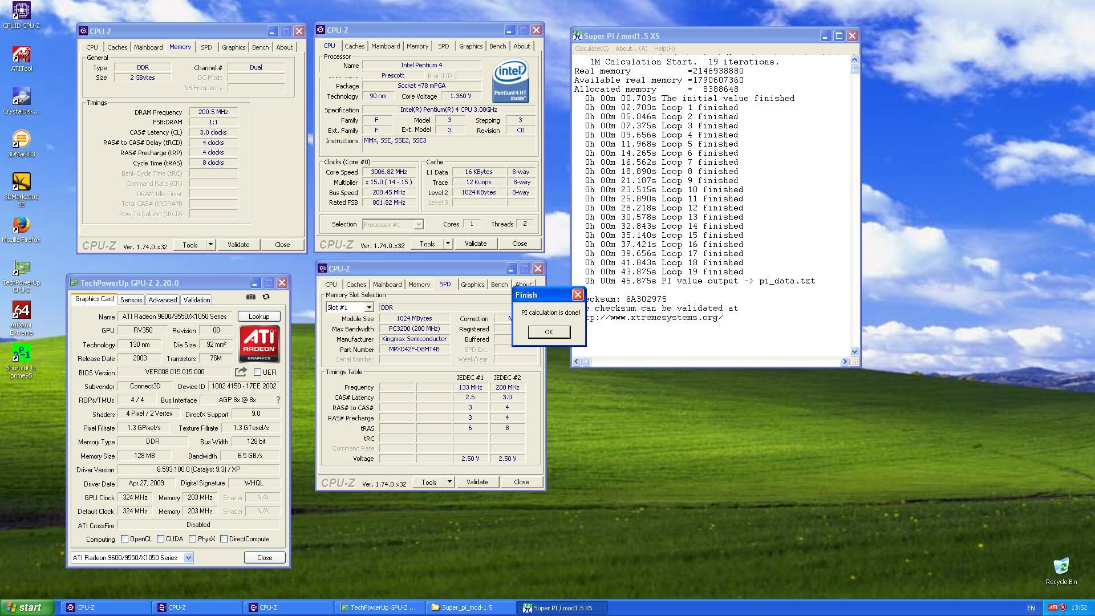The height and width of the screenshot is (616, 1095).
Task: Switch to Advanced tab in GPU-Z
Action: click(163, 300)
